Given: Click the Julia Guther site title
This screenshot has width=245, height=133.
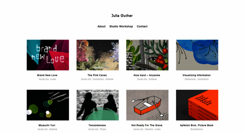Looking at the screenshot, I should tap(122, 16).
